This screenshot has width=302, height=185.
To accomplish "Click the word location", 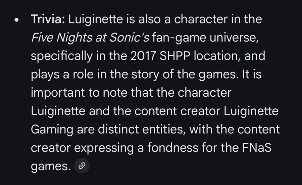I will point(217,56).
